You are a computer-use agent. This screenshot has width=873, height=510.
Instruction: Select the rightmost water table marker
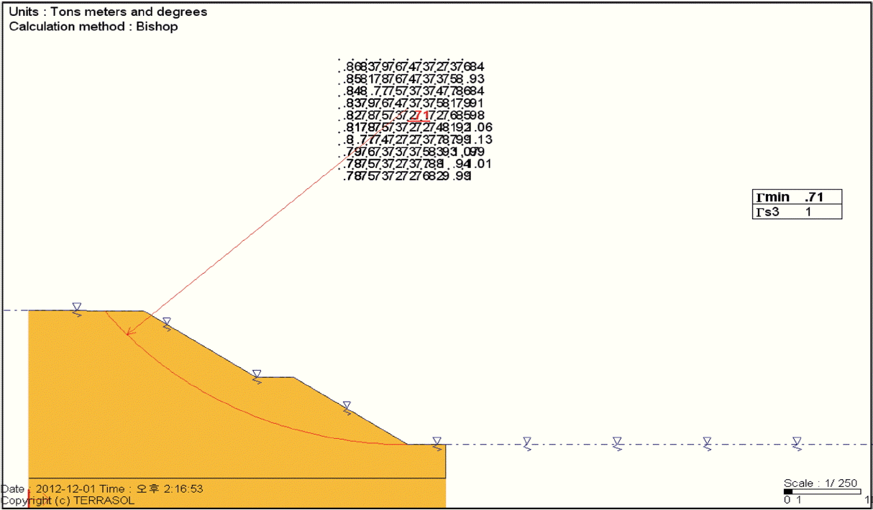[x=797, y=442]
